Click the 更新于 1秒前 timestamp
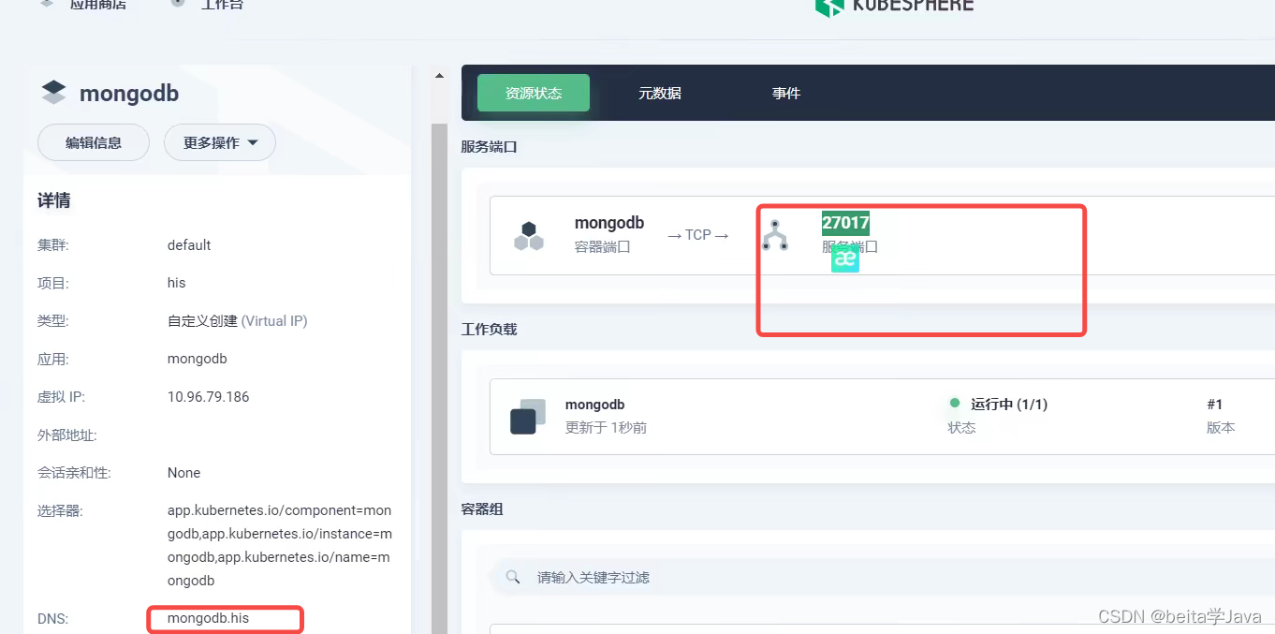 tap(606, 428)
